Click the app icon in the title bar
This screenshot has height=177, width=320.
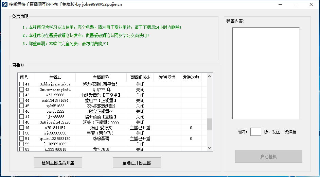click(5, 4)
